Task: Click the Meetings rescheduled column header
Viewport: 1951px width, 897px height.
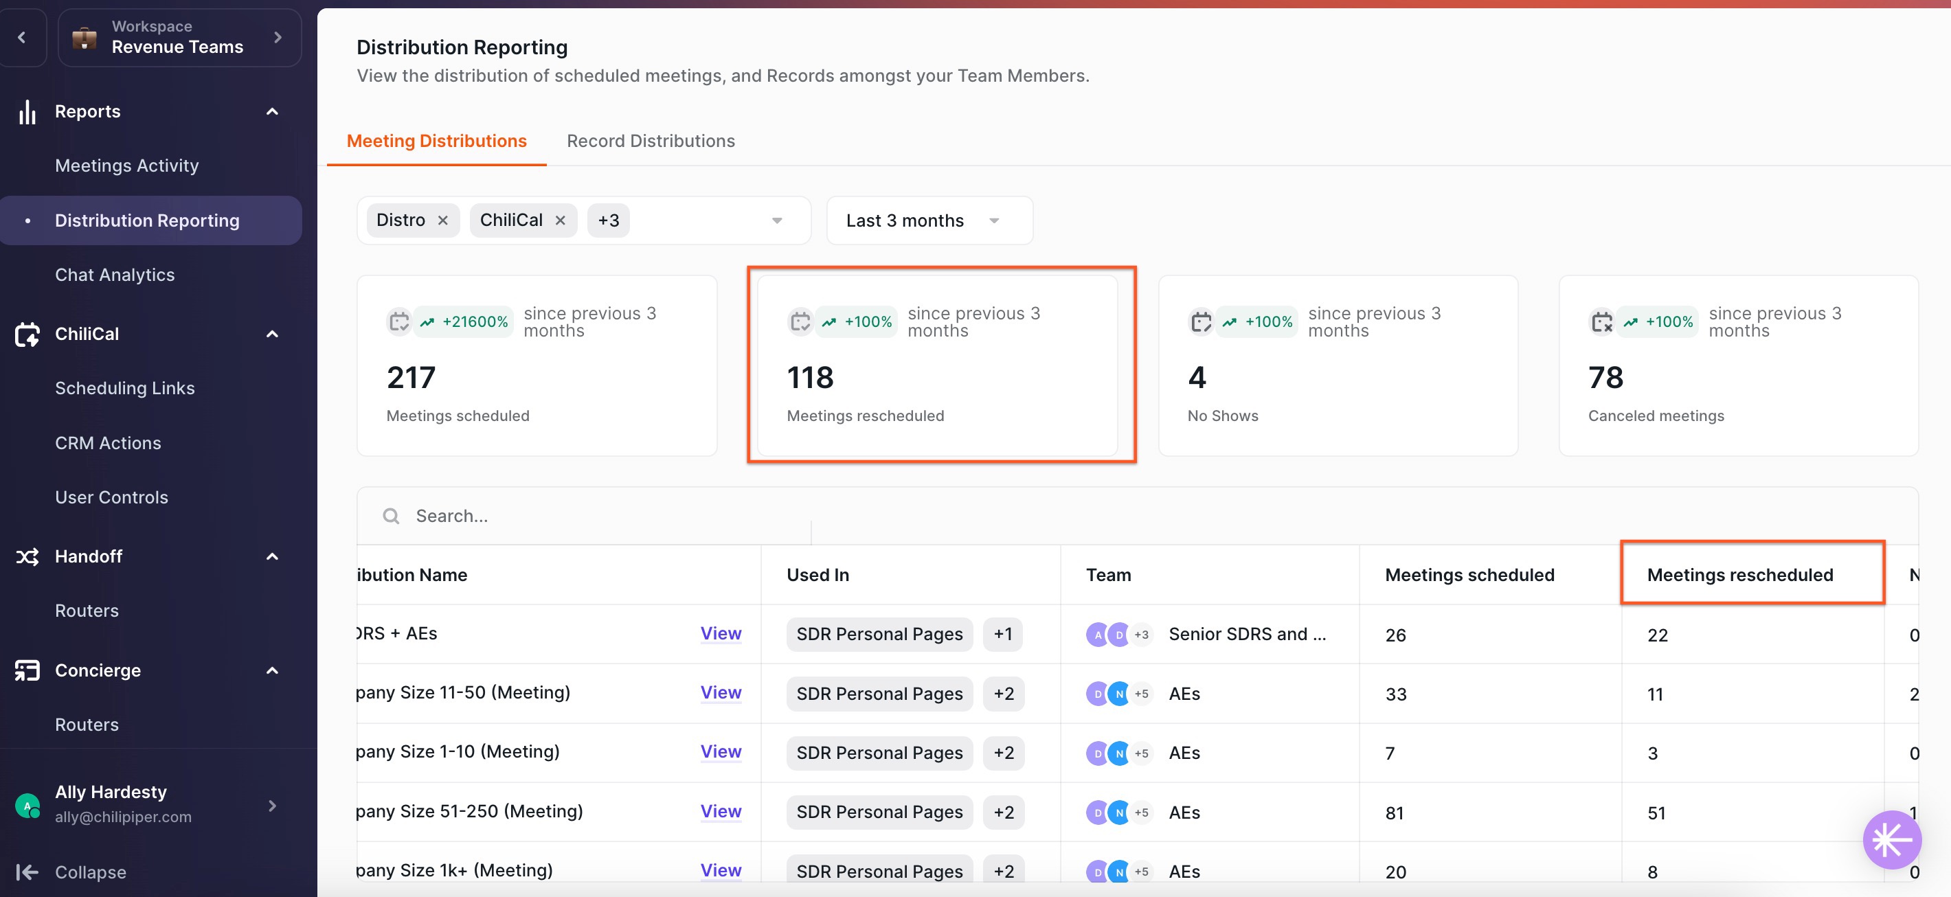Action: (1739, 576)
